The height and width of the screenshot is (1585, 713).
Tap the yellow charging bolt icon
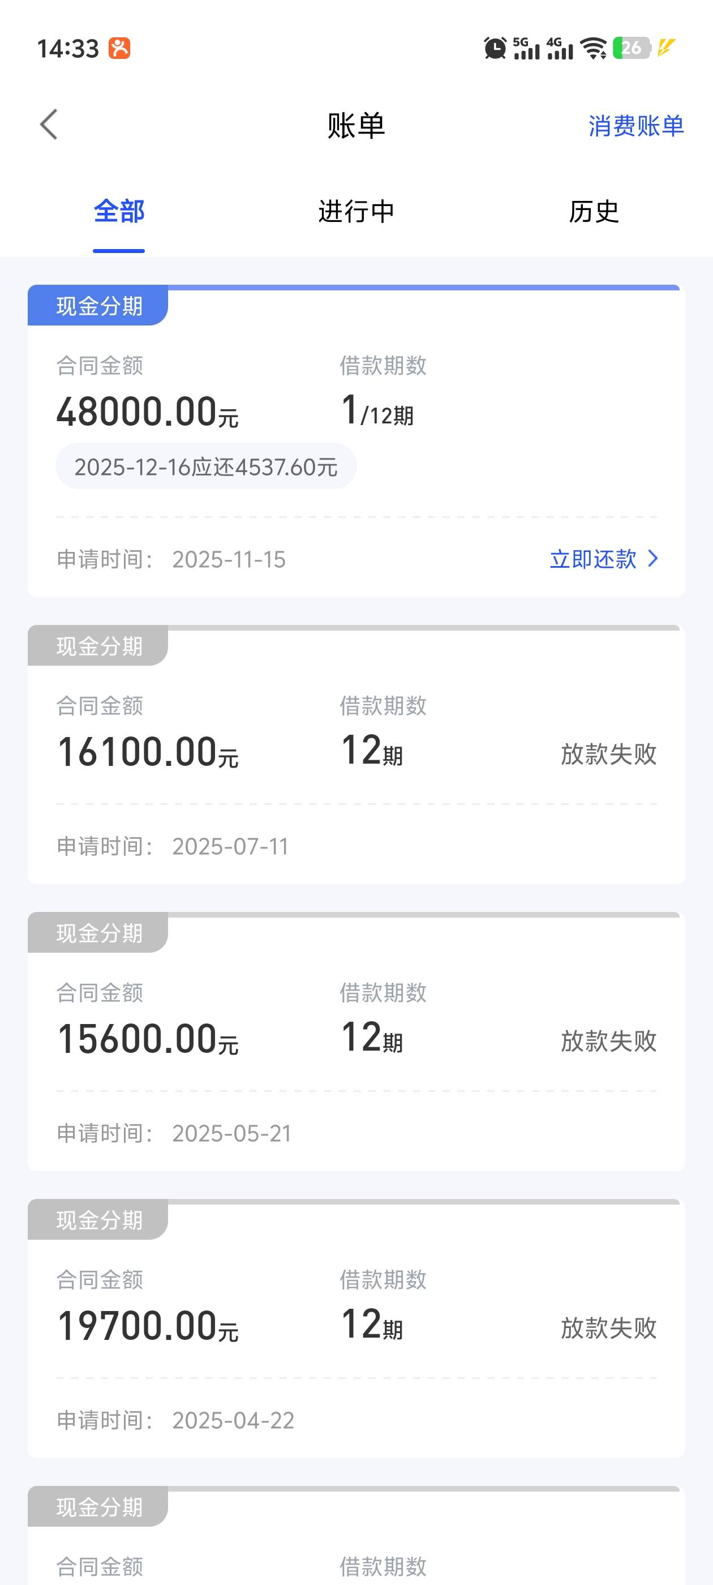[666, 48]
